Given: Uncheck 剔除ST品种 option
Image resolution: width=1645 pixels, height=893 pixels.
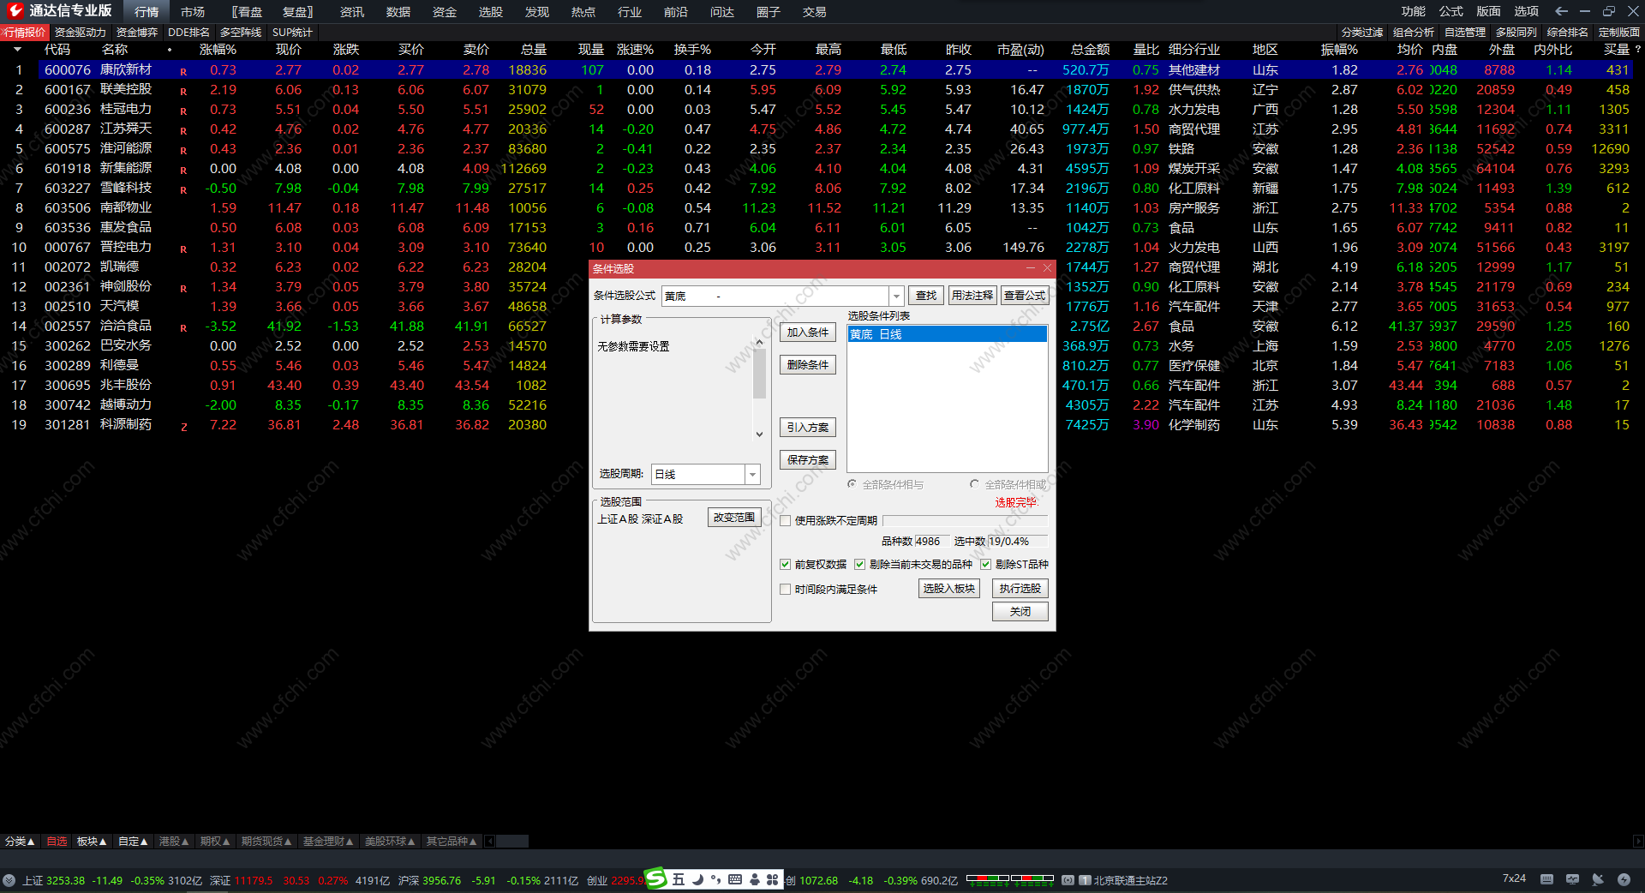Looking at the screenshot, I should coord(985,565).
